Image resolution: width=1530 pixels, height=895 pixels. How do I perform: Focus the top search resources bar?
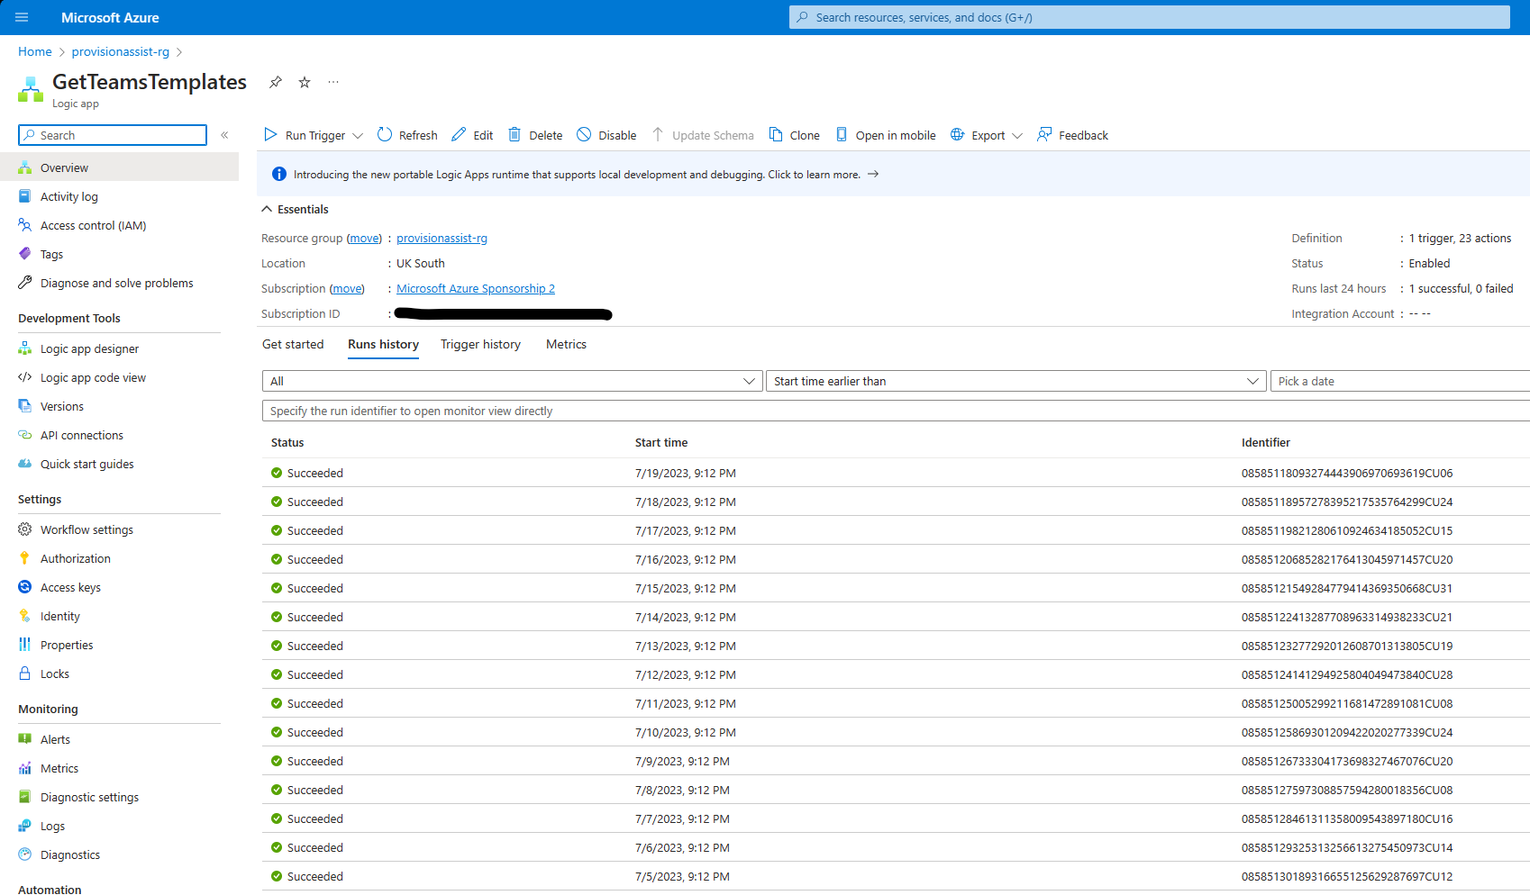tap(1150, 17)
